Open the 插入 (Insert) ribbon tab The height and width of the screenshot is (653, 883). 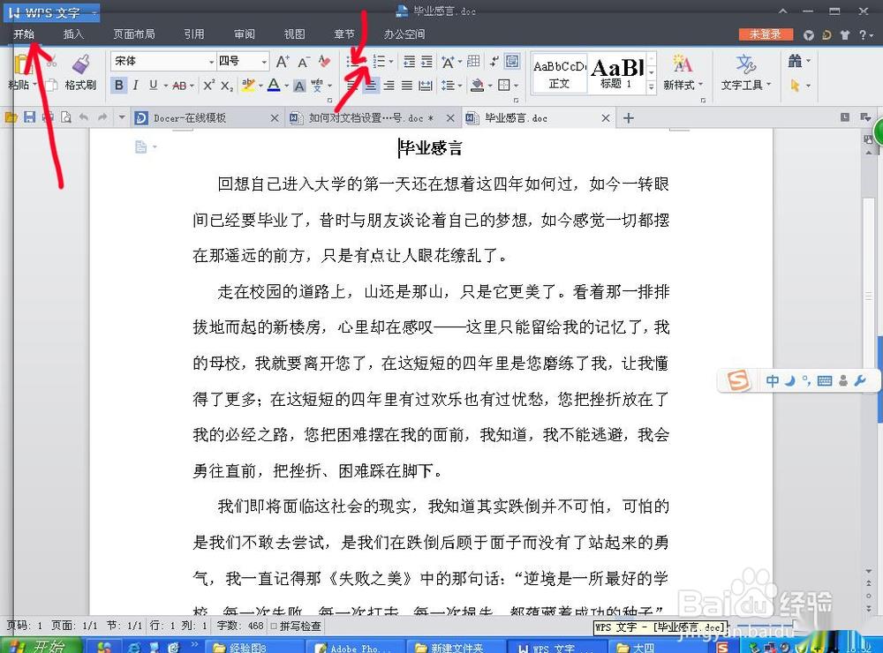[x=73, y=34]
